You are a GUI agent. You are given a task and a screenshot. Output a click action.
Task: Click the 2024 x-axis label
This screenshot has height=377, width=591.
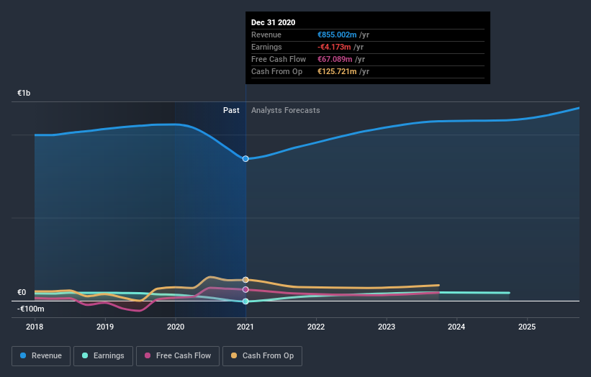[456, 327]
